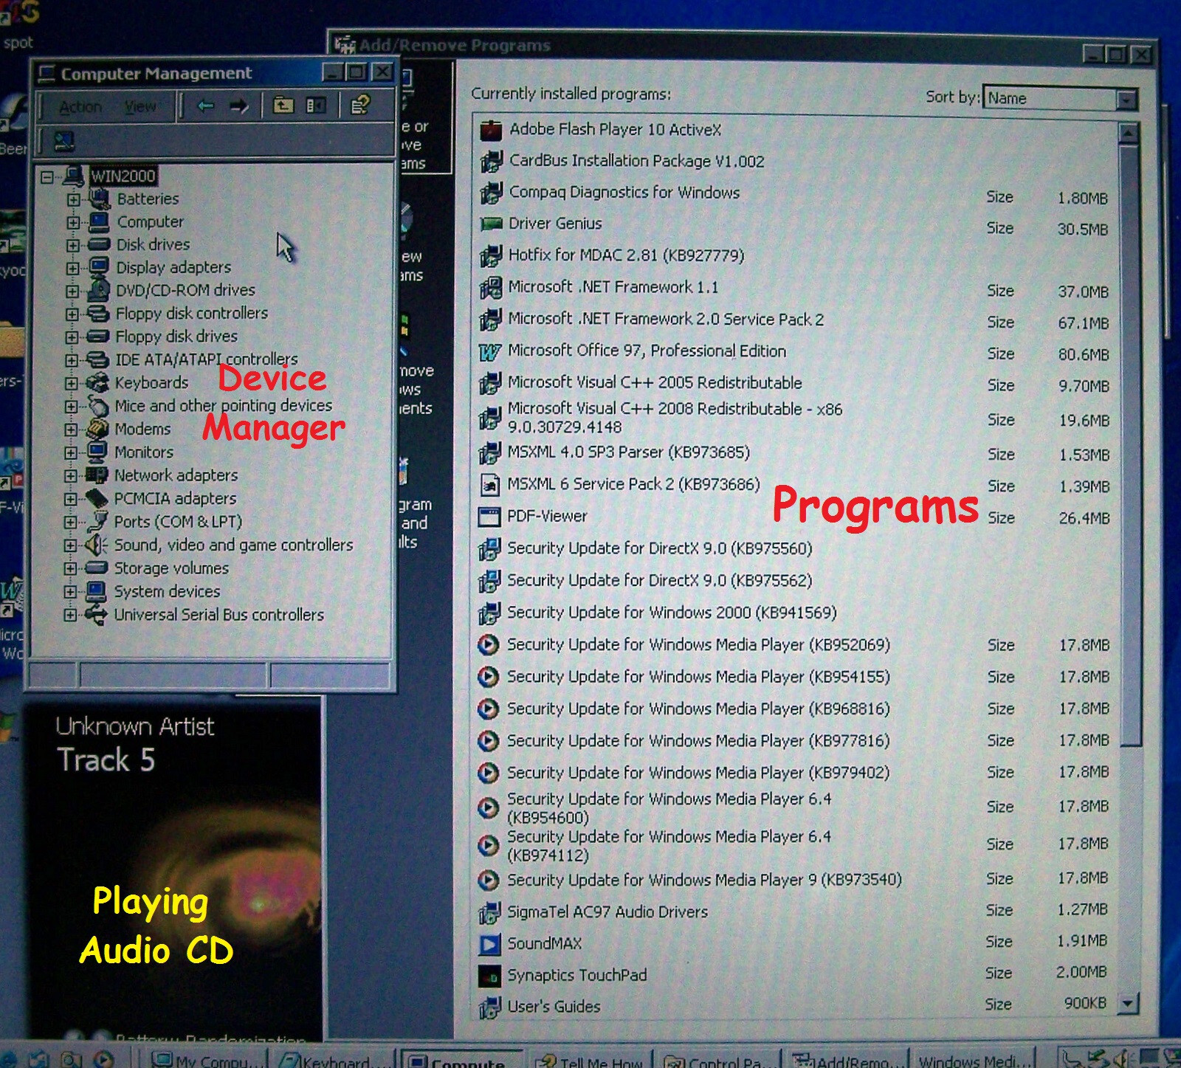Select Storage volumes in device tree
The height and width of the screenshot is (1068, 1181).
point(171,568)
